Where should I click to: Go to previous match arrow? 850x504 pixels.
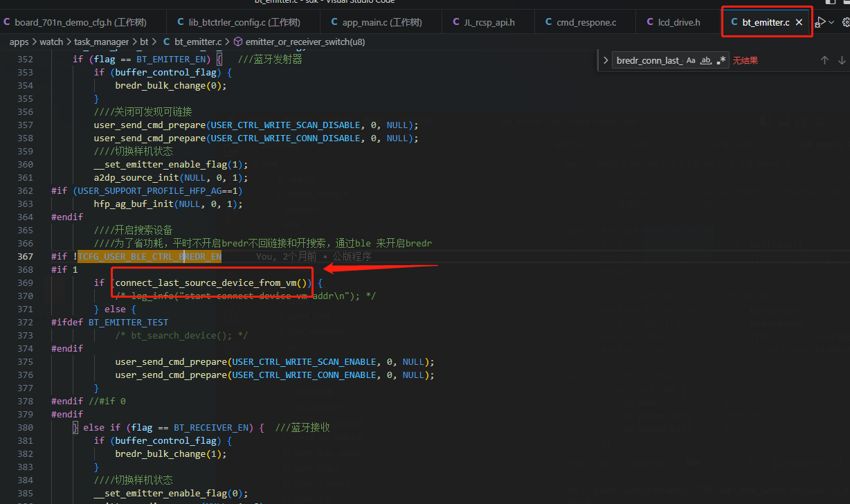click(824, 60)
